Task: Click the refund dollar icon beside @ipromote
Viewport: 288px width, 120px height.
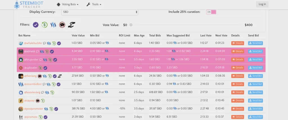Action: point(40,117)
